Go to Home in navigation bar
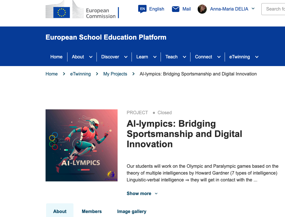 (x=56, y=57)
